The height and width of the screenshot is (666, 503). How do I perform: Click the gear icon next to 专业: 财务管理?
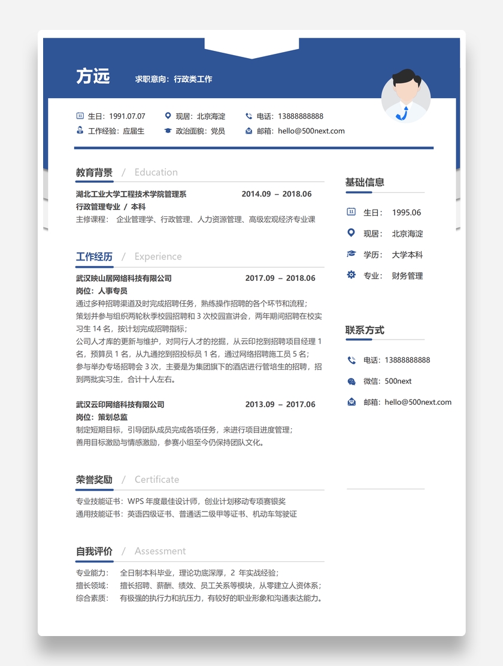(x=351, y=275)
